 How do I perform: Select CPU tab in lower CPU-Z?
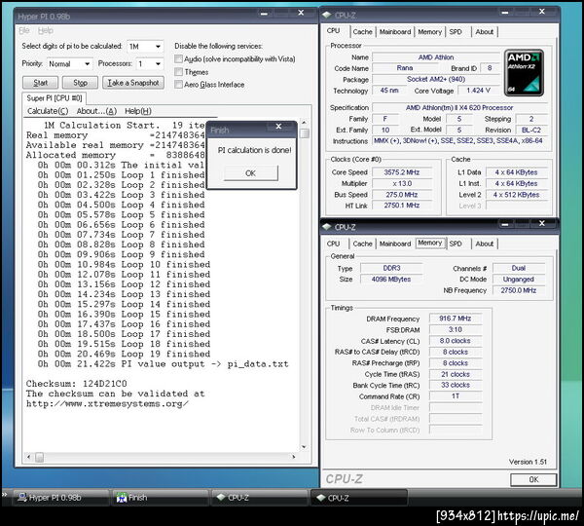pyautogui.click(x=333, y=244)
